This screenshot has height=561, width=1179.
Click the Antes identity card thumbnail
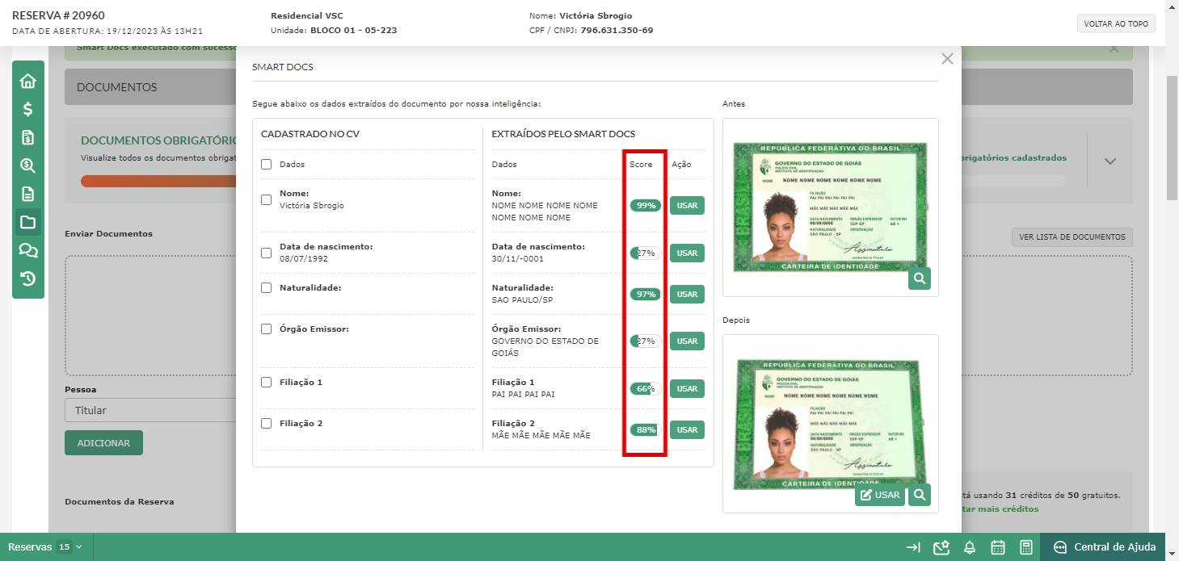point(830,206)
